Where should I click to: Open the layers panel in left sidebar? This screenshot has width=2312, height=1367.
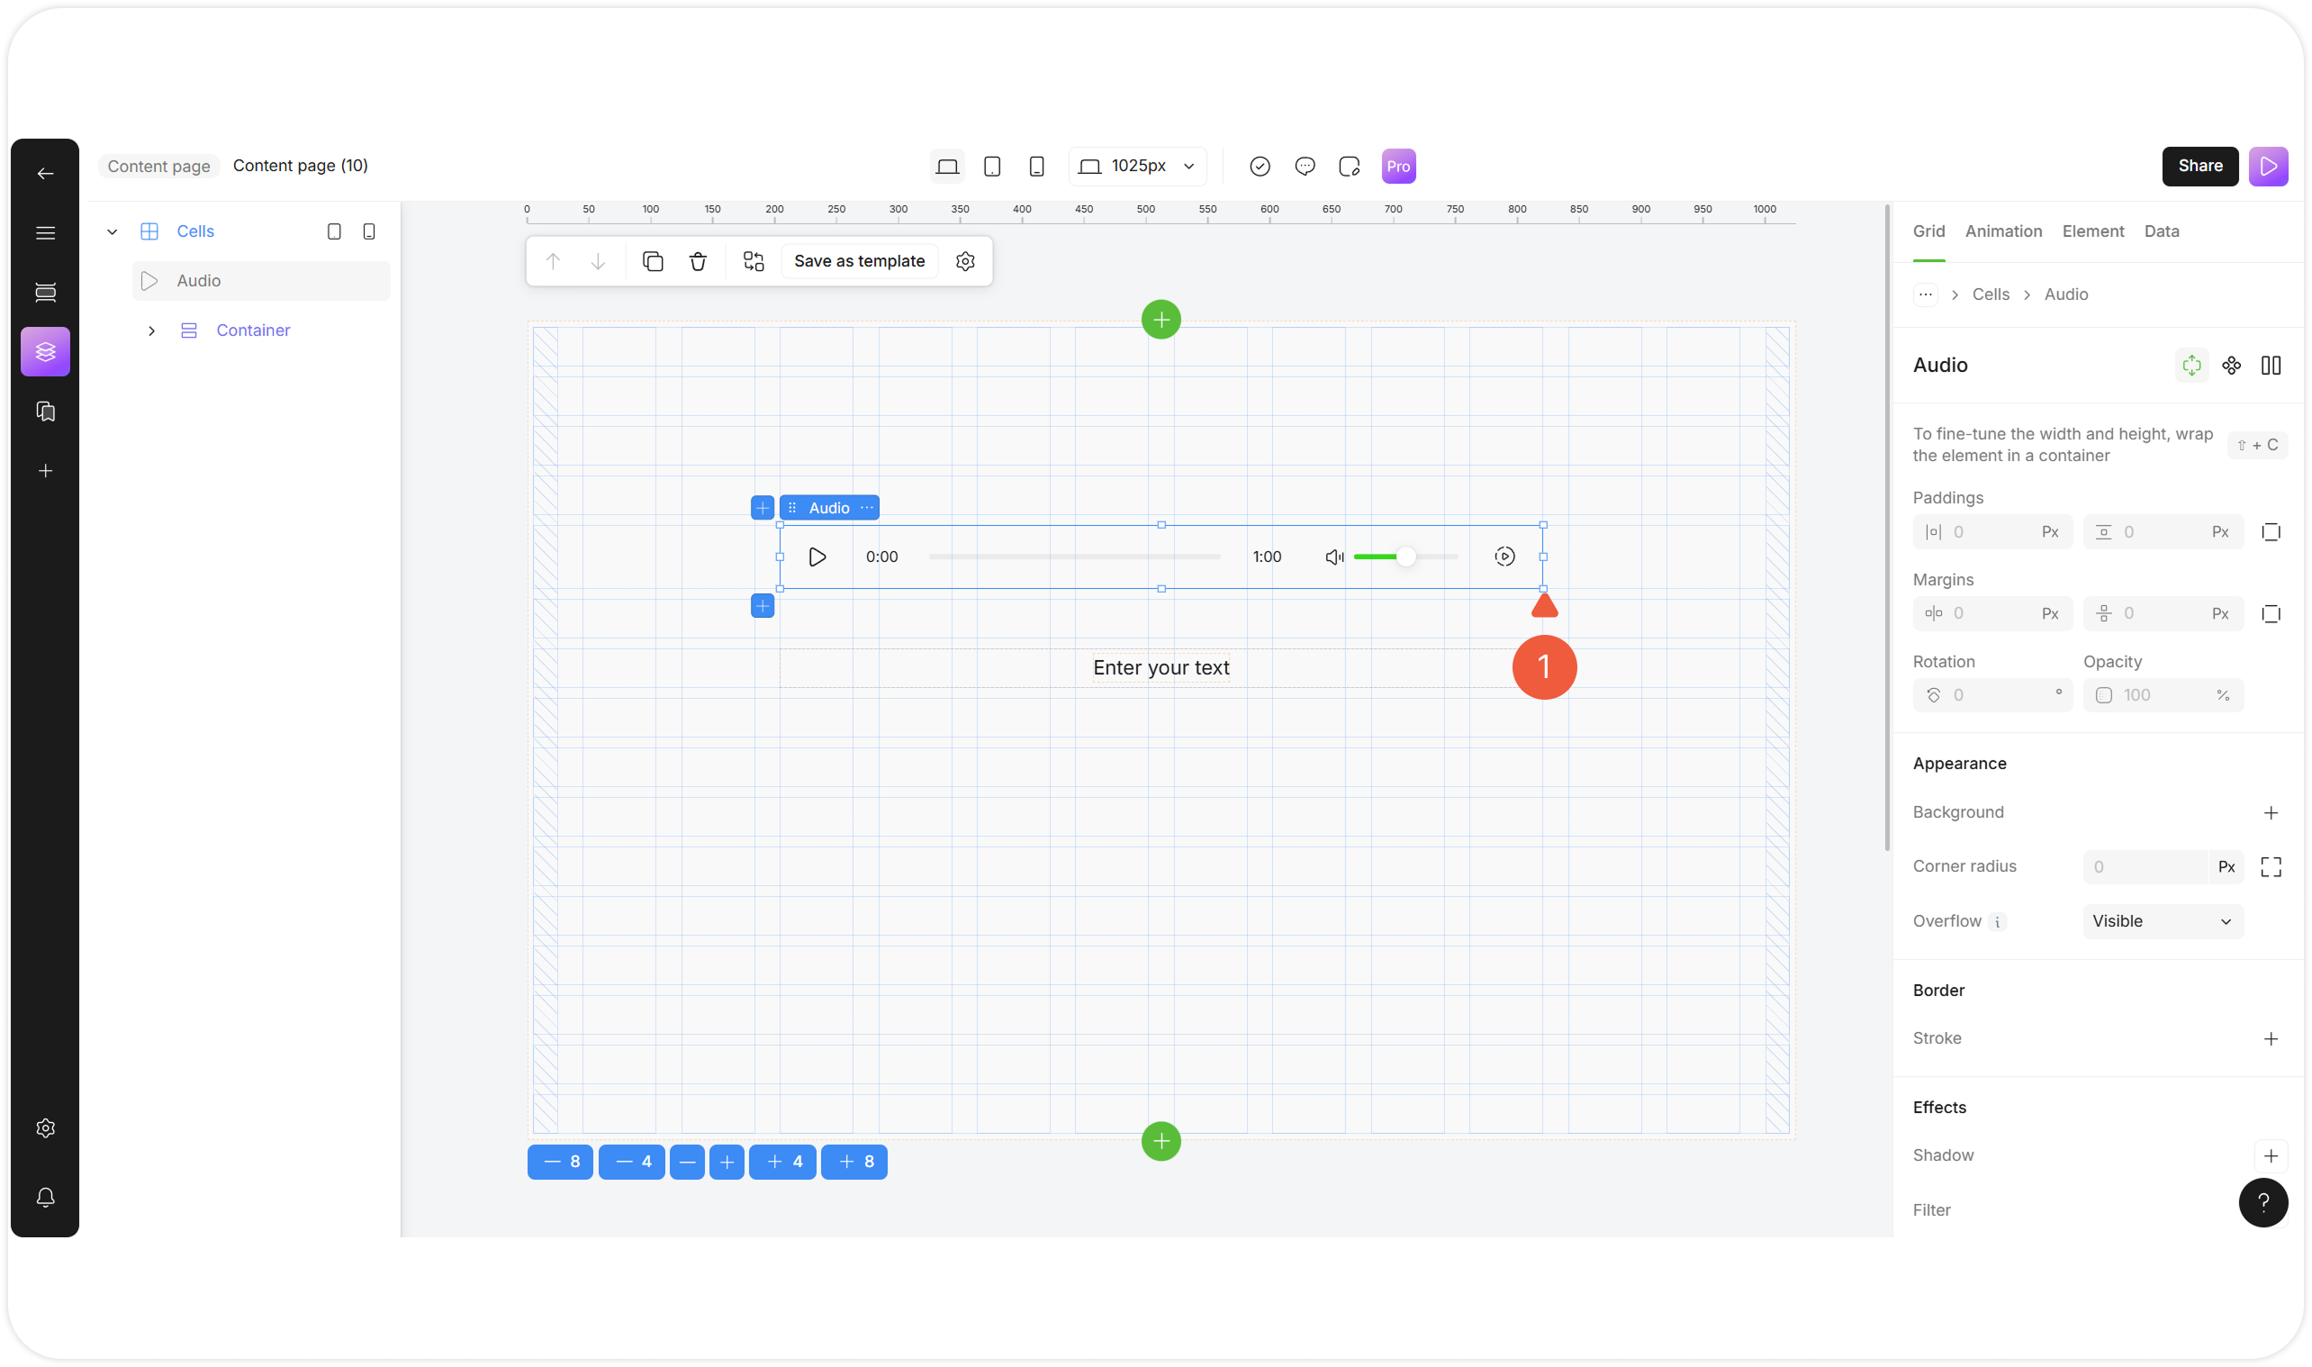(45, 352)
